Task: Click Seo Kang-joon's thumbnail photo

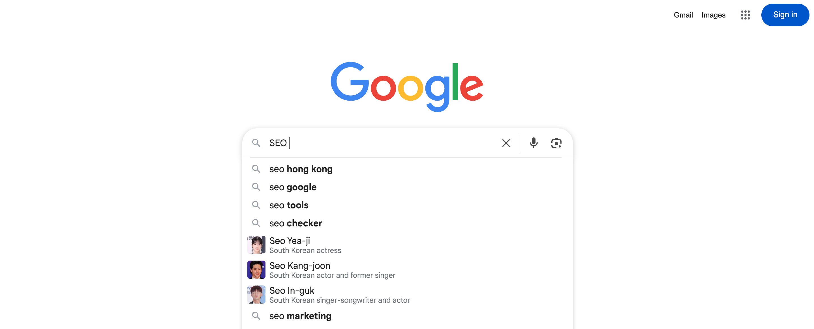Action: (256, 270)
